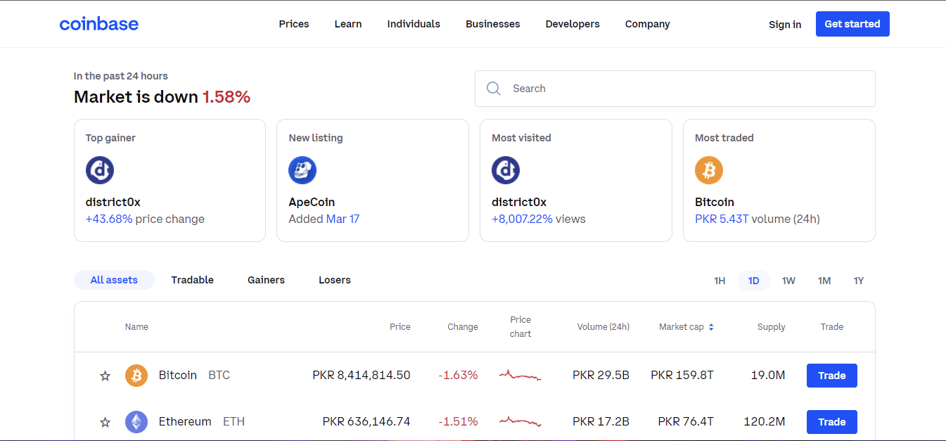Viewport: 946px width, 441px height.
Task: Click the Volume (24h) column header
Action: [603, 327]
